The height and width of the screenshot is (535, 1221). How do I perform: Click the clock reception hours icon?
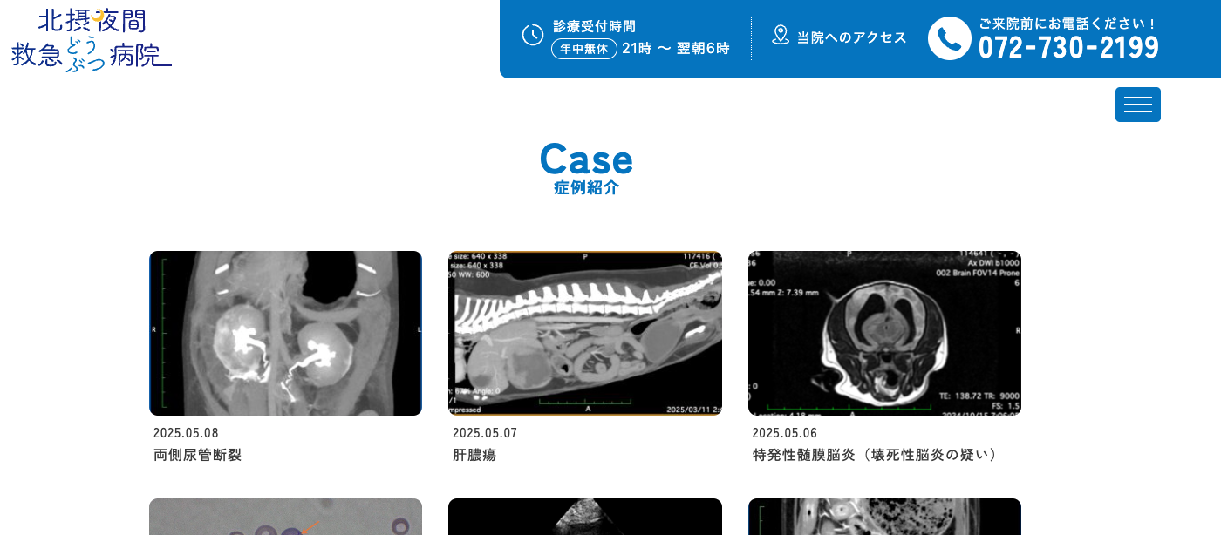click(x=533, y=35)
